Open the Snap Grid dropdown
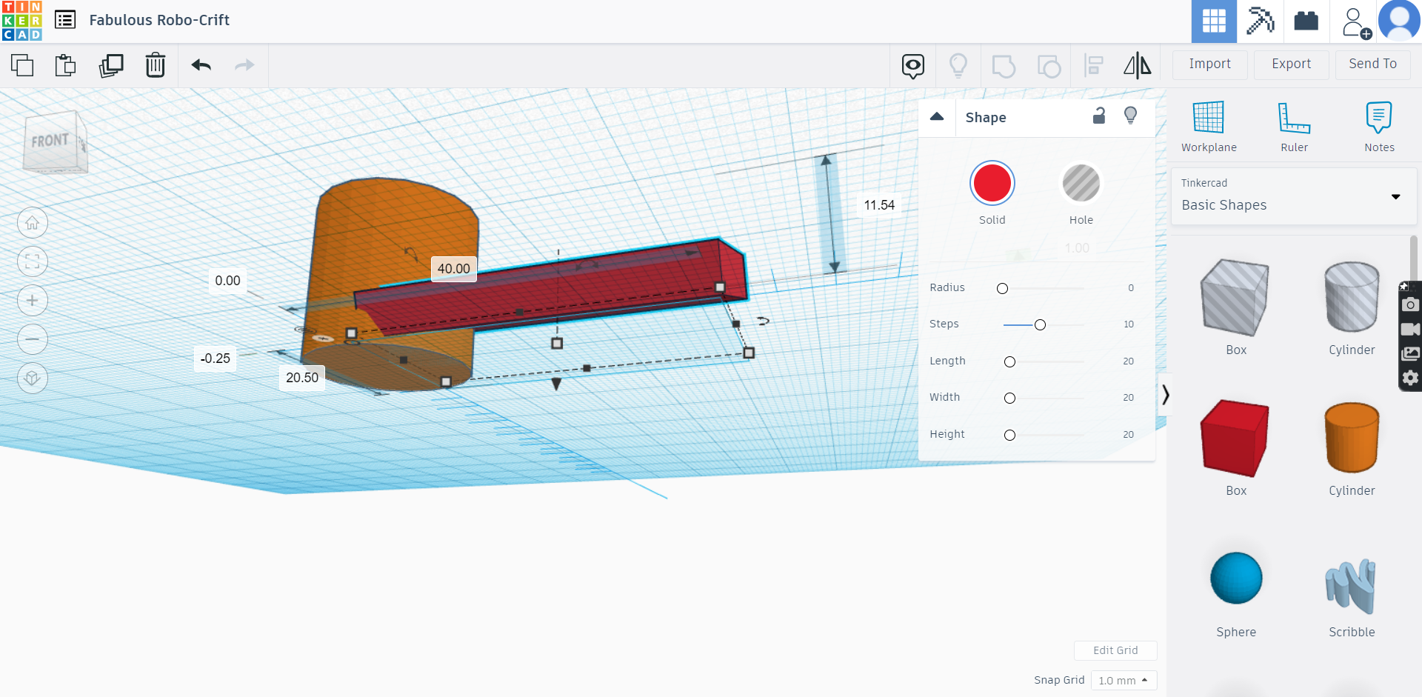This screenshot has width=1422, height=697. click(1124, 680)
